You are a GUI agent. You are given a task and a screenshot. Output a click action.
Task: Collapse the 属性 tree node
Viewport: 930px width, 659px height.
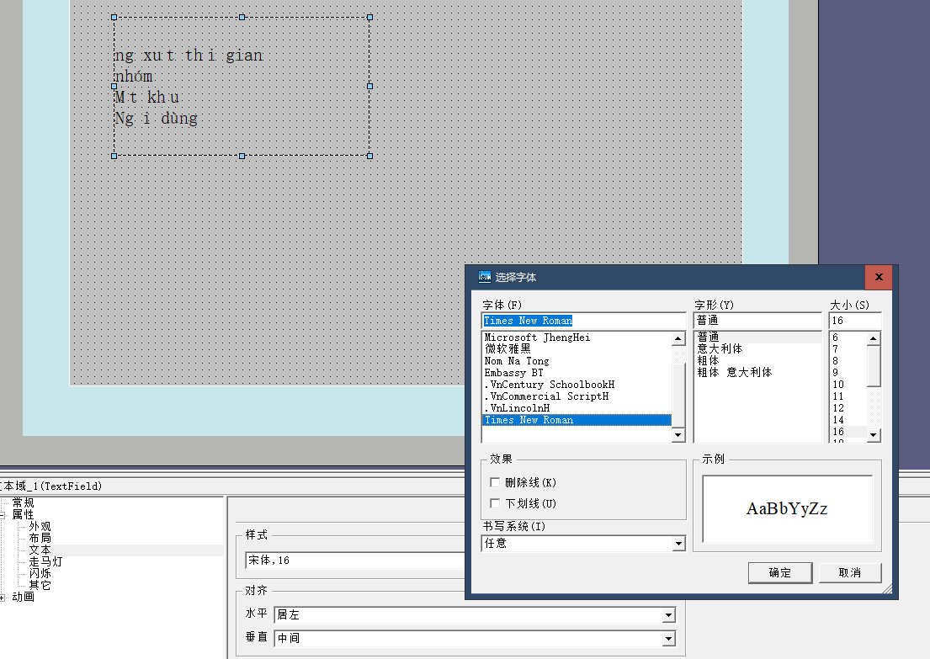(3, 515)
